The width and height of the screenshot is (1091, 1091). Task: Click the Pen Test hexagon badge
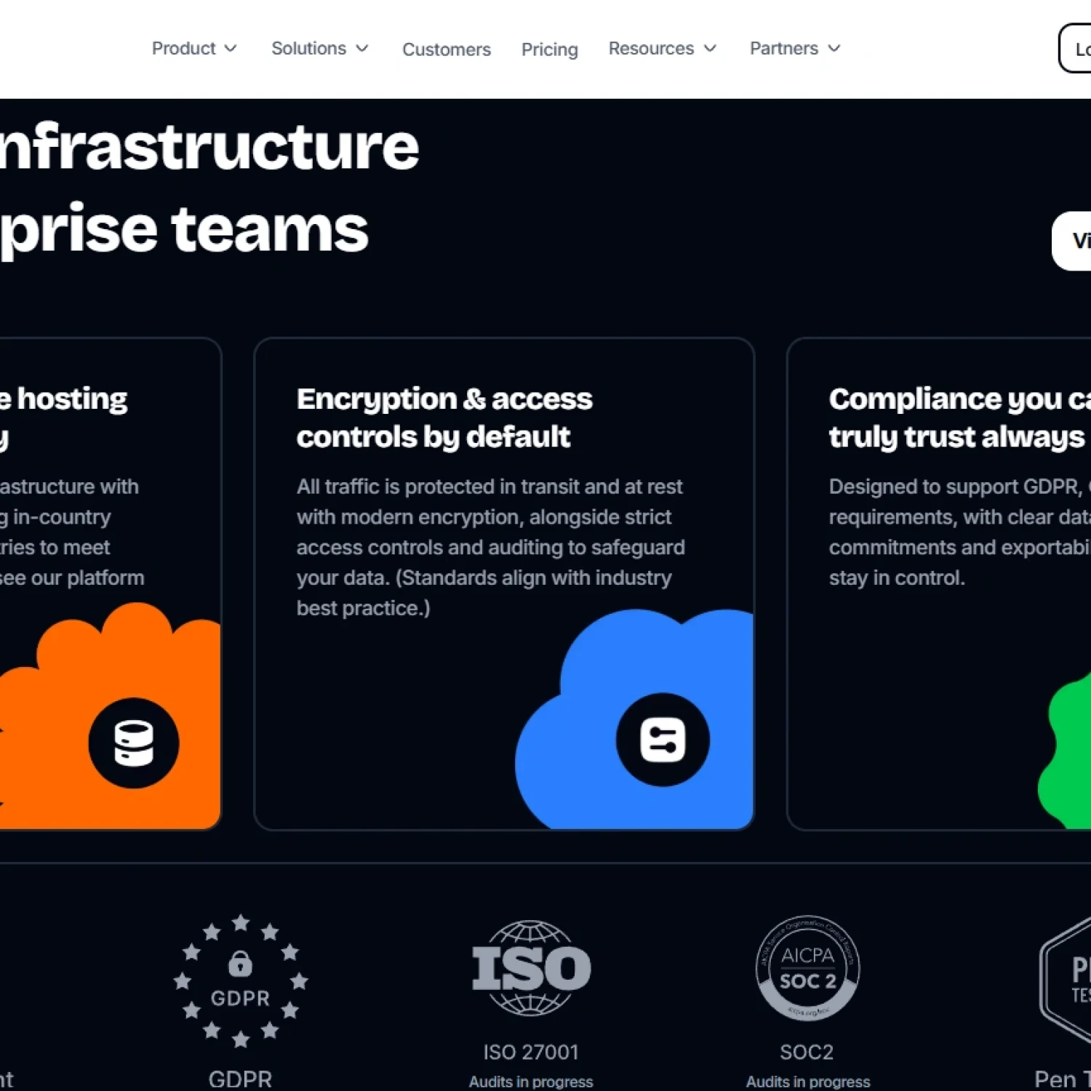(x=1066, y=980)
